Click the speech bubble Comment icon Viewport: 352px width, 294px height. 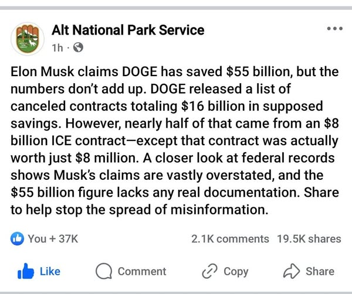104,271
